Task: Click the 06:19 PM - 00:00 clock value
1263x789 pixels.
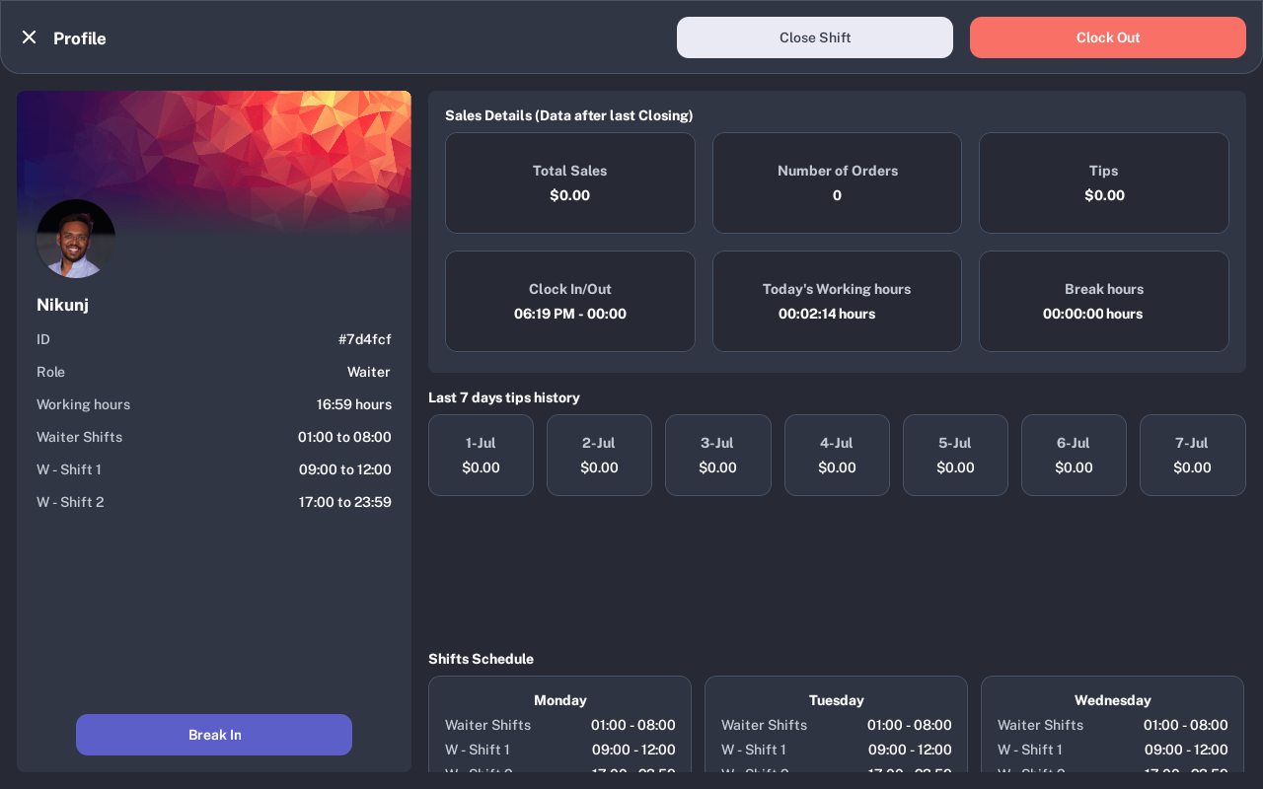Action: click(x=570, y=314)
